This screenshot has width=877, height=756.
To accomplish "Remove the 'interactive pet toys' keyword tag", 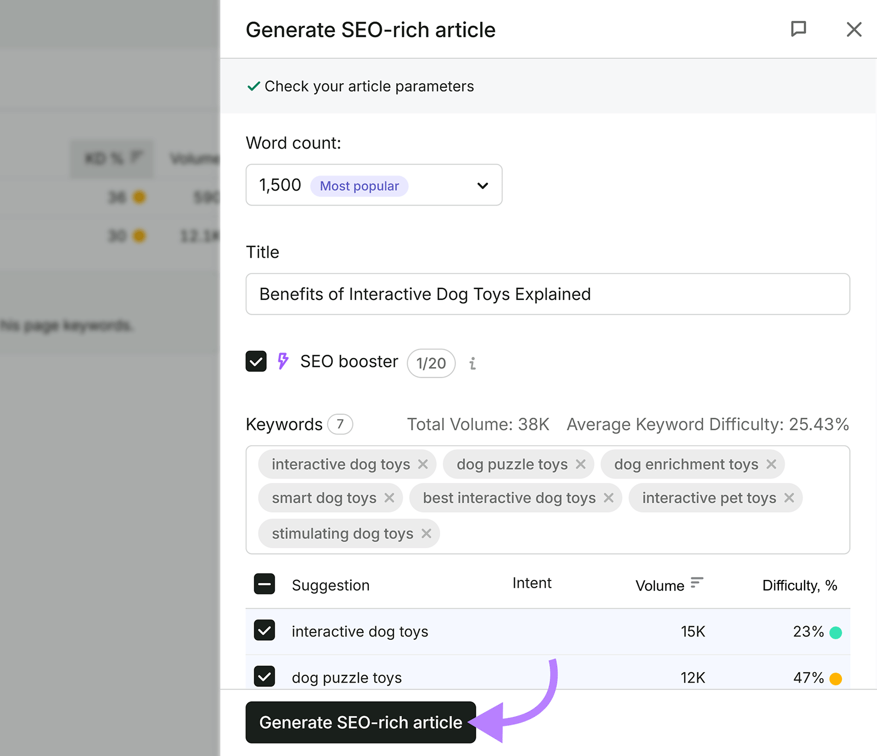I will (789, 498).
